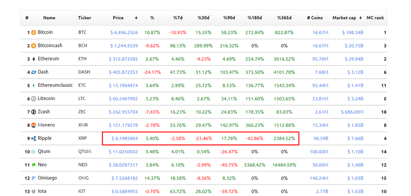Click the QTUM ticker cell
The height and width of the screenshot is (196, 411).
pyautogui.click(x=85, y=152)
